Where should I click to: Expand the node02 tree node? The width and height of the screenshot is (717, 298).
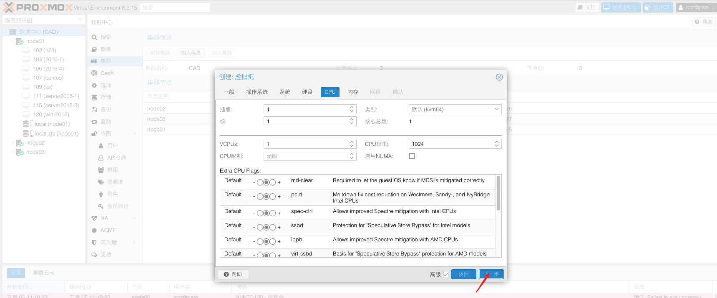point(13,143)
